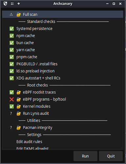Click the question mark status for Run Lynis audit
126x164 pixels.
pos(11,113)
